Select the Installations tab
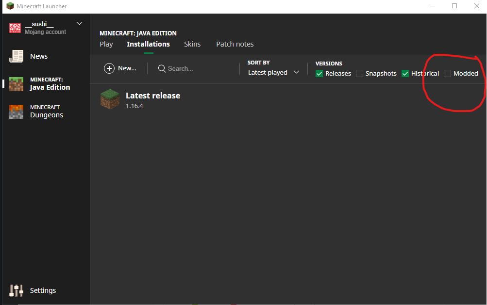Viewport: 487px width, 305px height. 148,44
